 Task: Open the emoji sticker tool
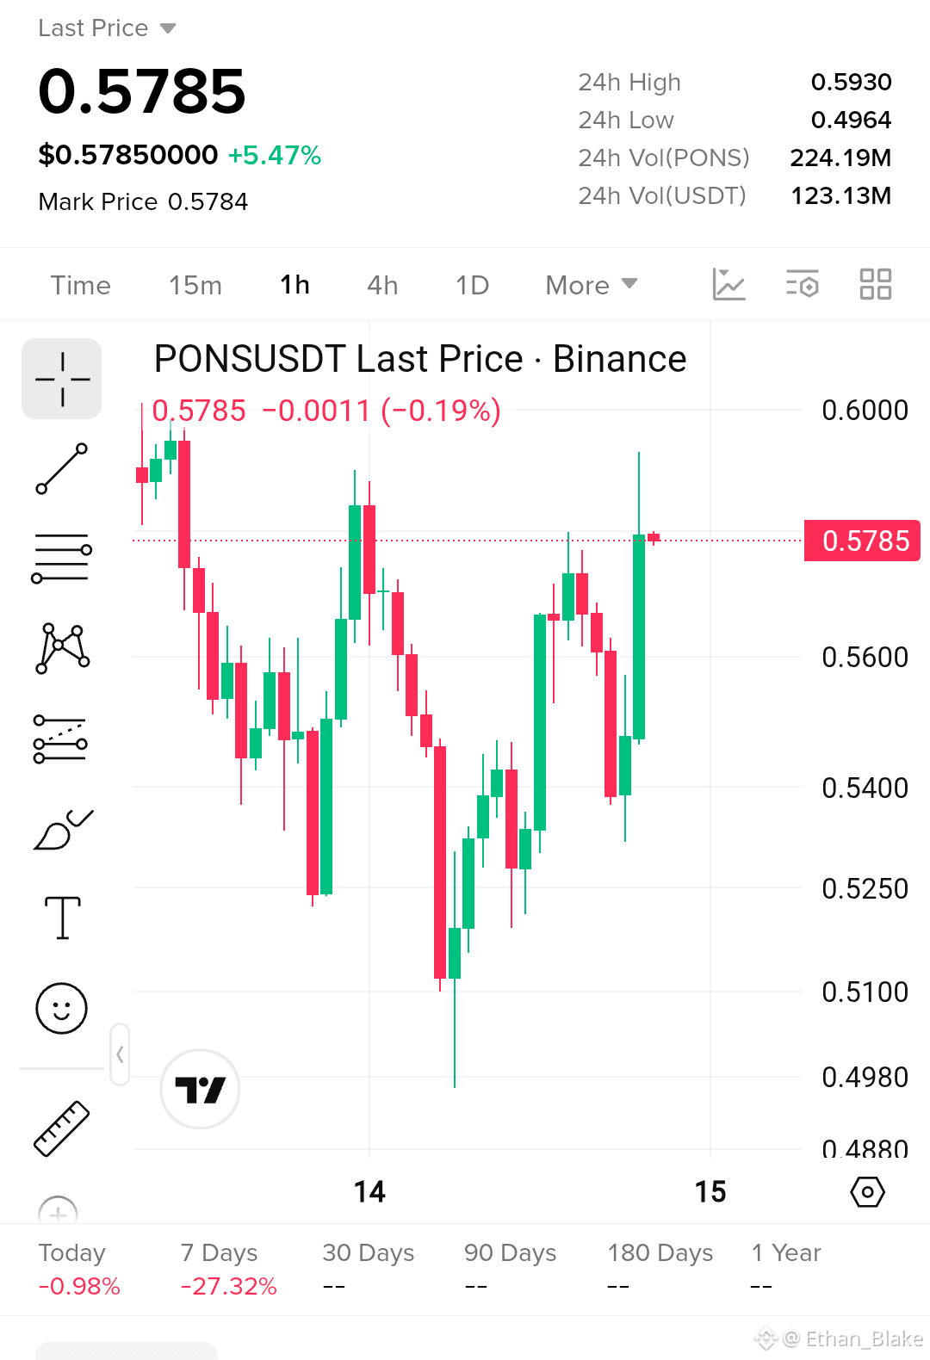pos(61,1008)
